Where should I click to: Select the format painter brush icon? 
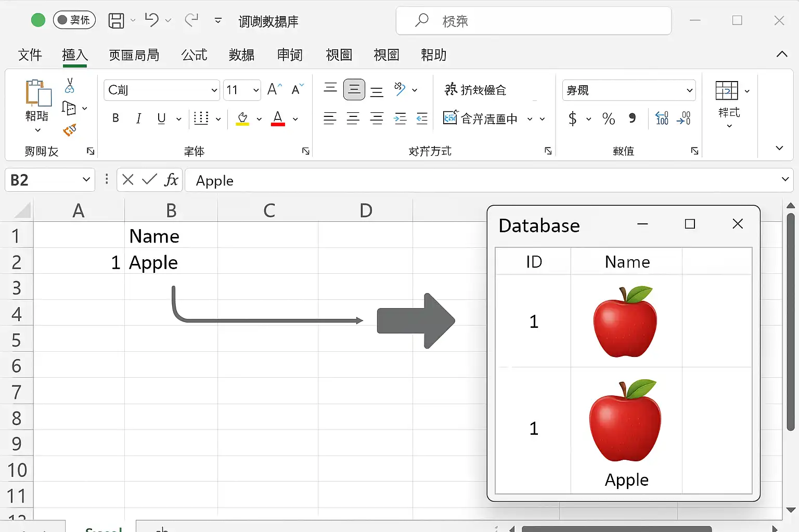click(70, 130)
